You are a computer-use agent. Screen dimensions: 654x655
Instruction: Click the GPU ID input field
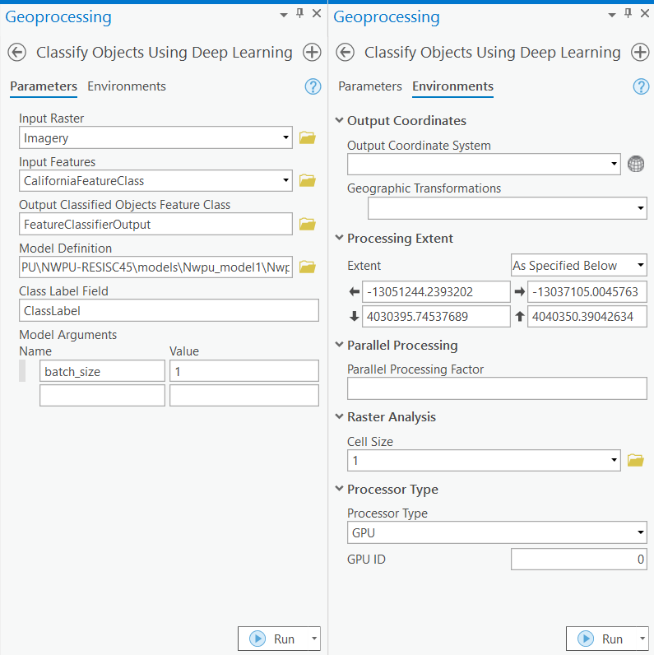(x=578, y=560)
